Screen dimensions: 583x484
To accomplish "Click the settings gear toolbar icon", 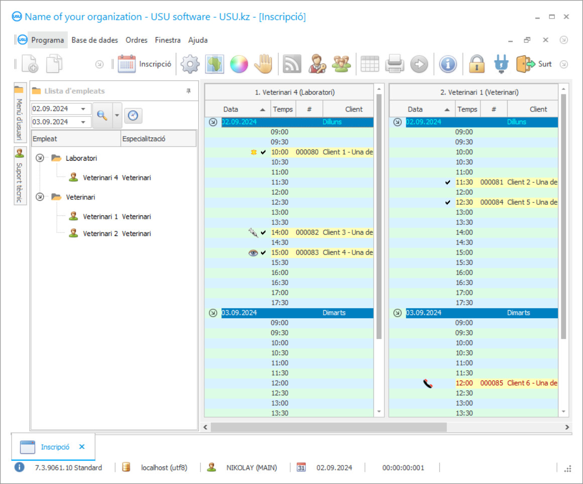I will pyautogui.click(x=190, y=64).
